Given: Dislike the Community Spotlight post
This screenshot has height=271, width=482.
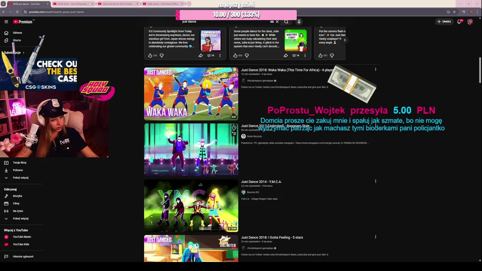Looking at the screenshot, I should pyautogui.click(x=162, y=56).
